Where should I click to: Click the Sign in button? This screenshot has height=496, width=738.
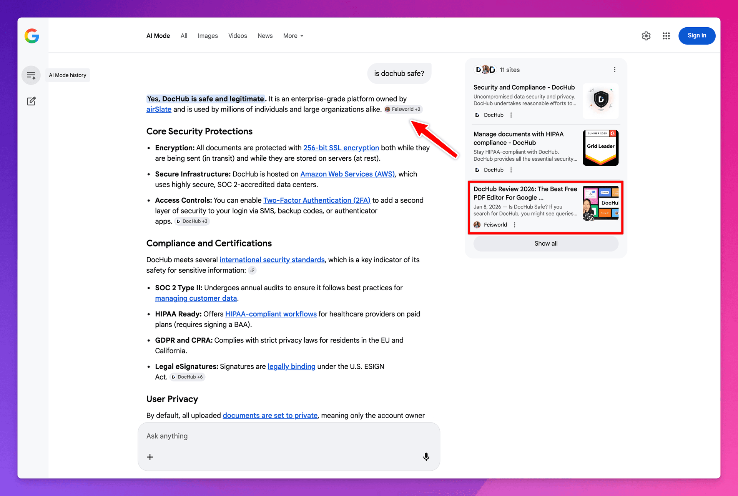(696, 36)
